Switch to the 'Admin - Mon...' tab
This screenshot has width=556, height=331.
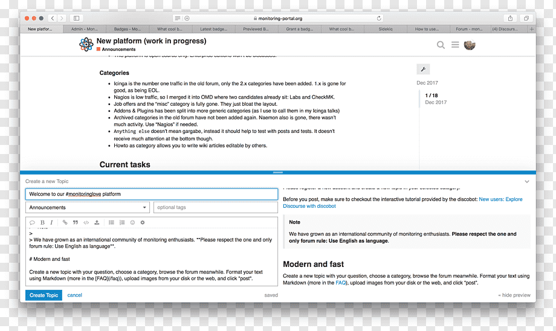(85, 29)
